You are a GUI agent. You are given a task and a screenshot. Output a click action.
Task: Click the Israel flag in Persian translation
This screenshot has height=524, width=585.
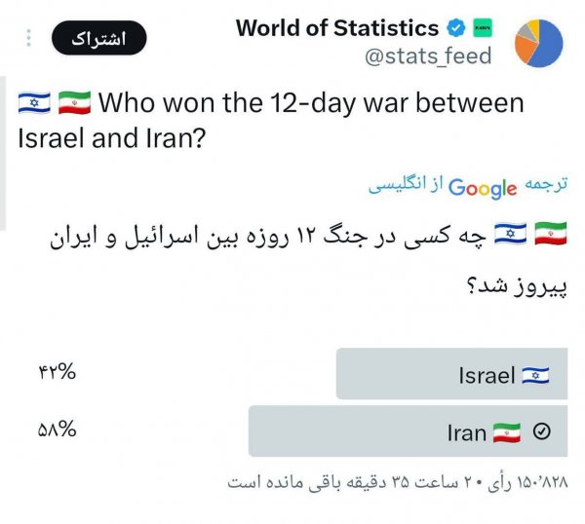(x=510, y=234)
